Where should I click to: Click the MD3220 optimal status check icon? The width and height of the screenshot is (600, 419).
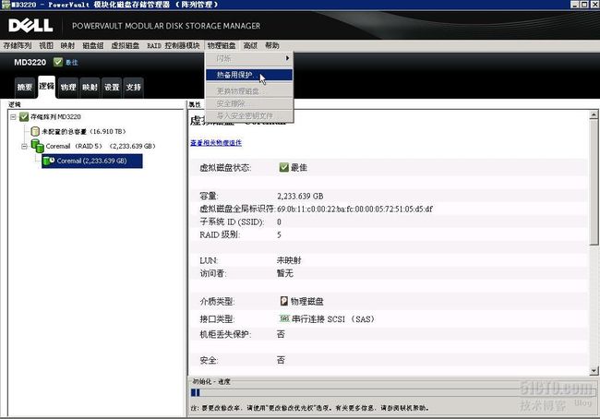(58, 62)
